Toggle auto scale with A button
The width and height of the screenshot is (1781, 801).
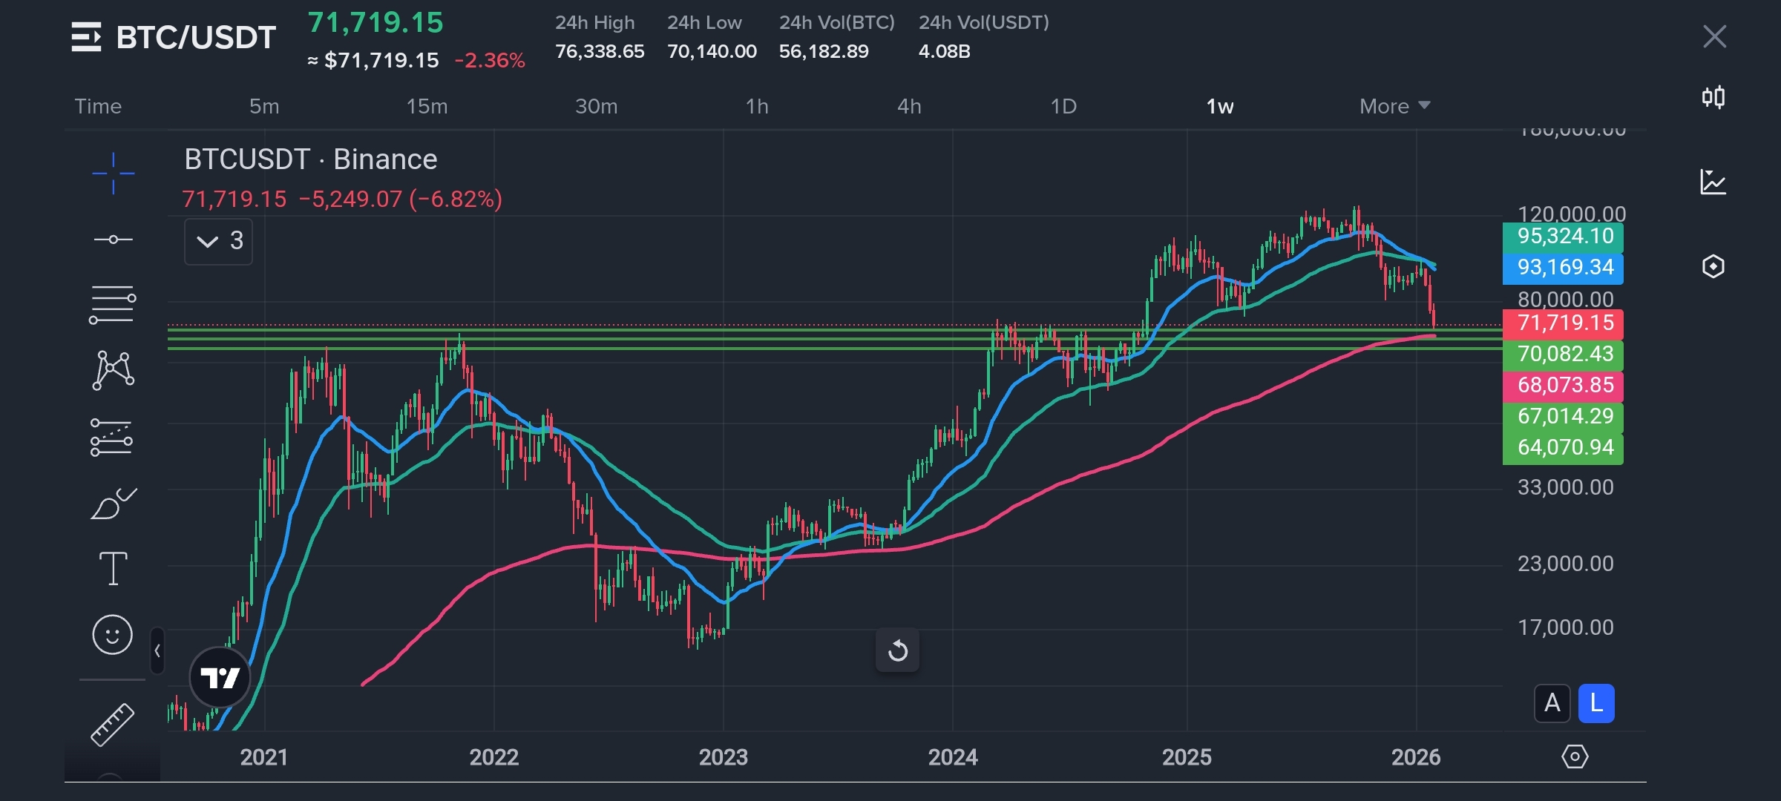click(x=1552, y=703)
